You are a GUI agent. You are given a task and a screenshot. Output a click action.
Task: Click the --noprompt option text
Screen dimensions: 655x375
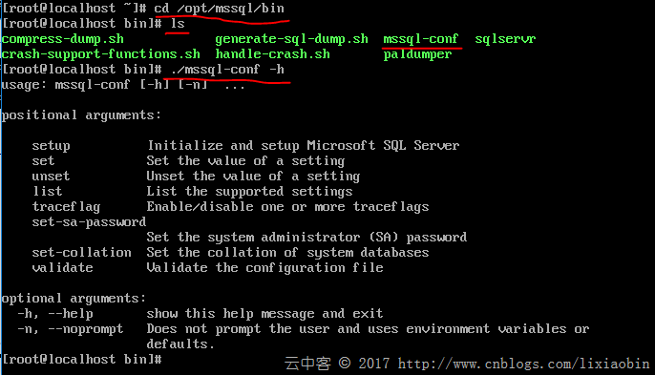coord(86,329)
